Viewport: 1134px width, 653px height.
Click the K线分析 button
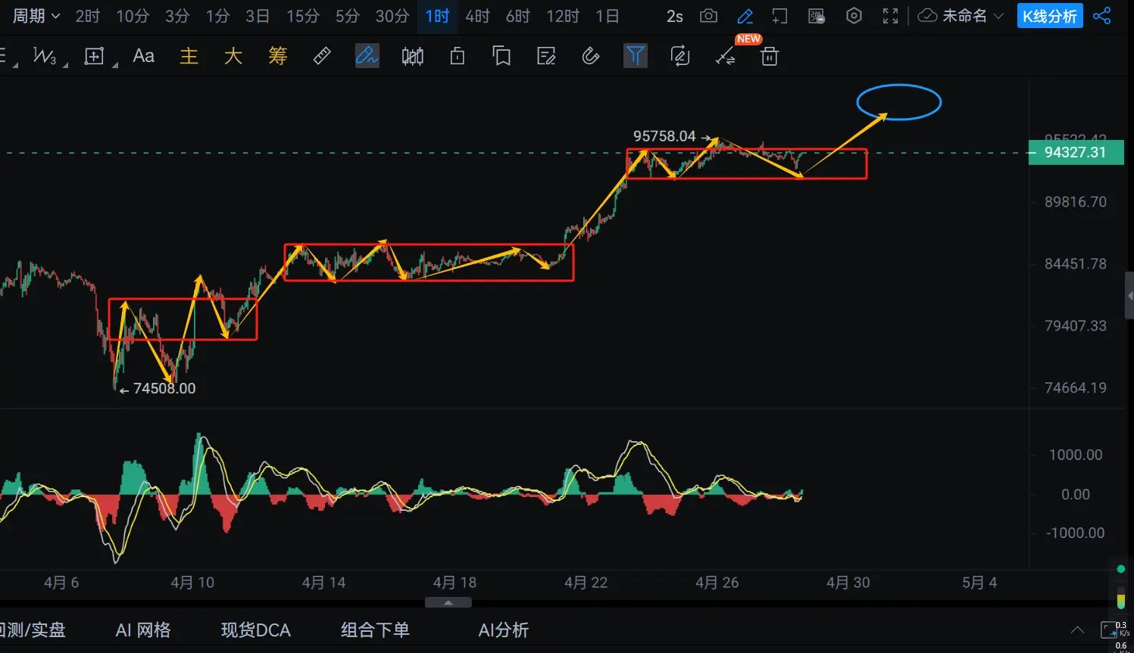[1049, 16]
